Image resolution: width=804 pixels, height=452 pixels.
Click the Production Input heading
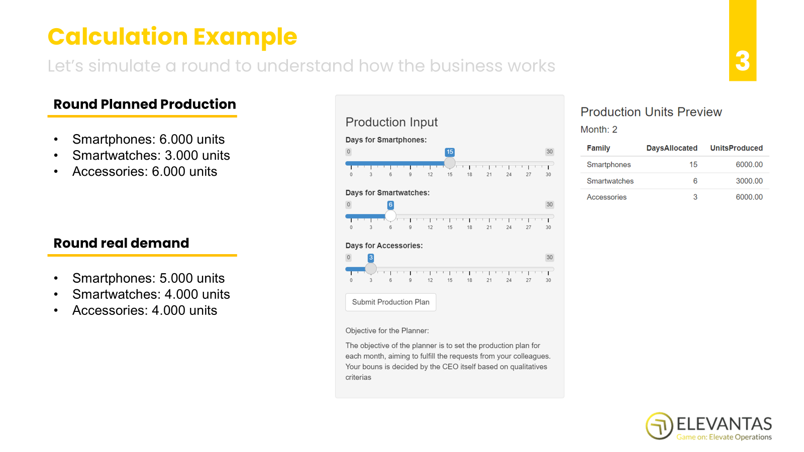[x=391, y=122]
